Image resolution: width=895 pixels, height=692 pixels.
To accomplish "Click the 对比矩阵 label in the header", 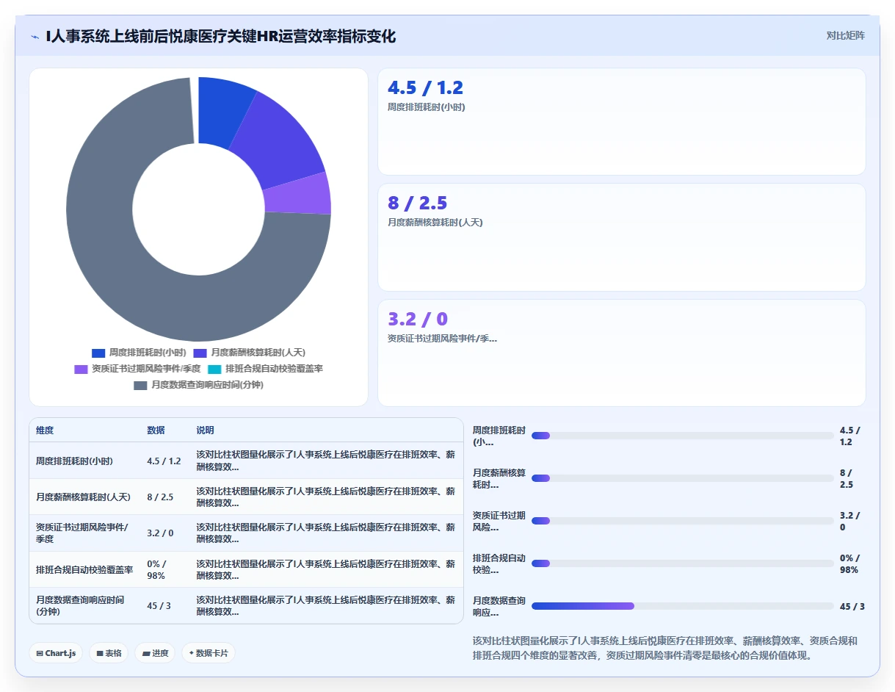I will tap(846, 35).
